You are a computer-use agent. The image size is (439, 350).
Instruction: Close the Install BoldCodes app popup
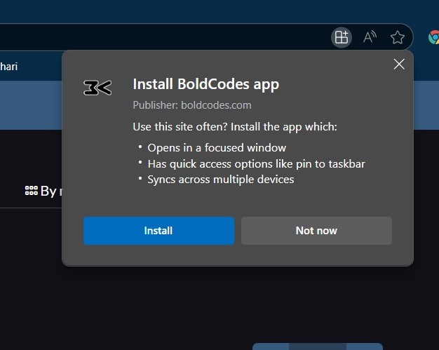(x=399, y=65)
